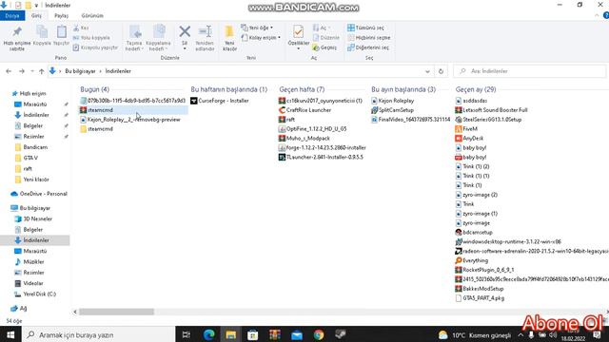Click the Ara: İndirilenler search box
Screen dimensions: 609x342
(529, 71)
